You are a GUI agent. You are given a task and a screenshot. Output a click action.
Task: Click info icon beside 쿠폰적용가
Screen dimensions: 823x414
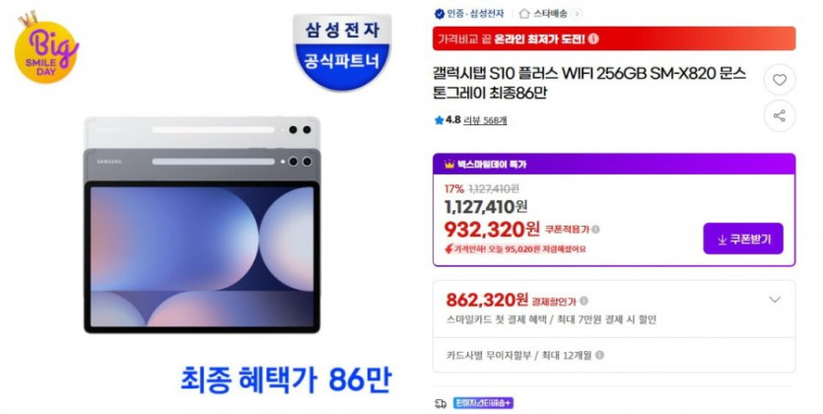pos(595,230)
